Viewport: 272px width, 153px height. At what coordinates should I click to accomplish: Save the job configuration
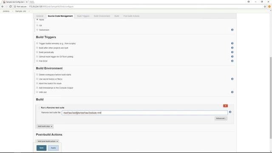click(x=42, y=148)
